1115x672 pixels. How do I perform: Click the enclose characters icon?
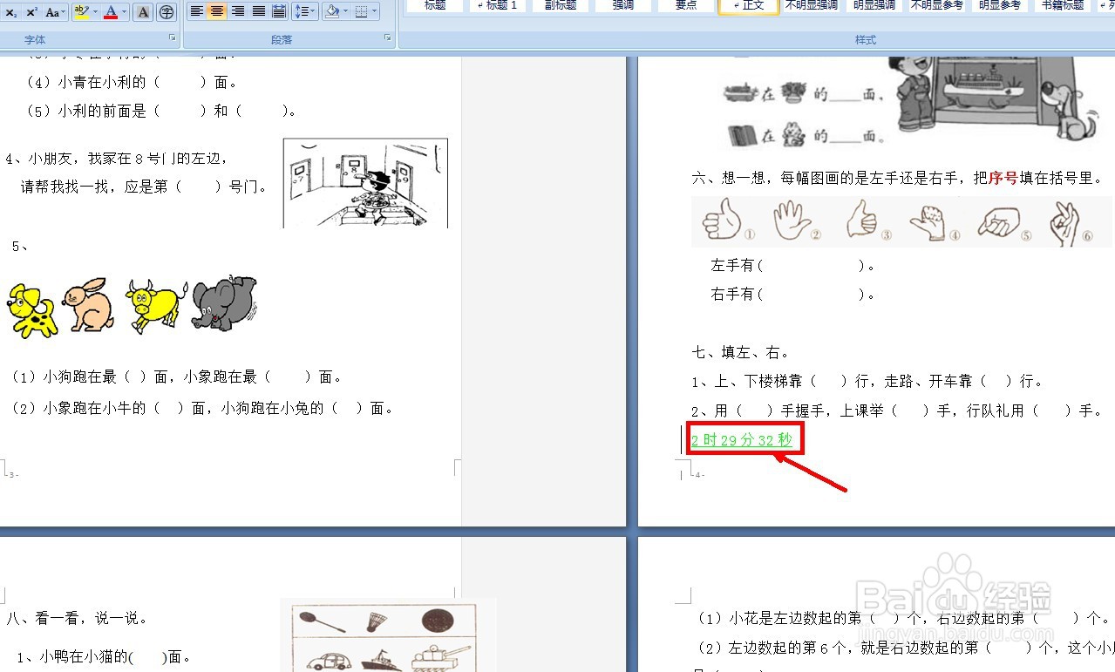[167, 12]
